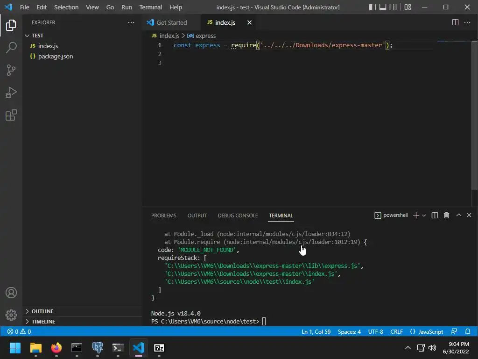Image resolution: width=478 pixels, height=359 pixels.
Task: Open the new terminal profile dropdown arrow
Action: (424, 215)
